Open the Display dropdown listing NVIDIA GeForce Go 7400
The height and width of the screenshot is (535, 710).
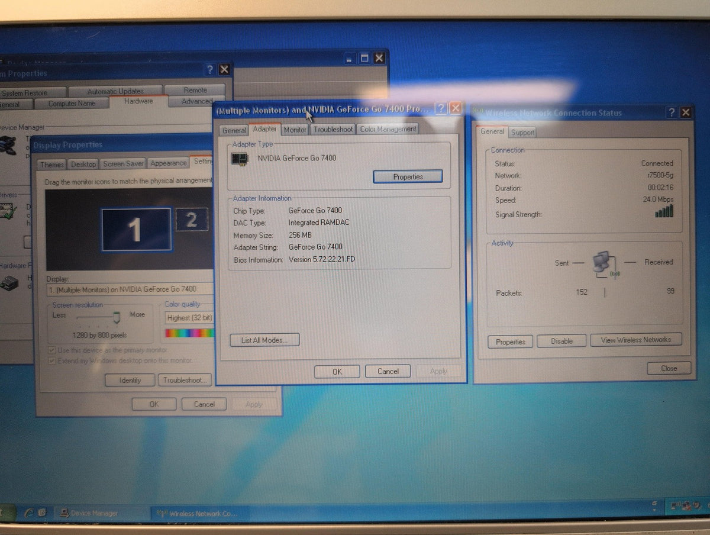(x=130, y=289)
